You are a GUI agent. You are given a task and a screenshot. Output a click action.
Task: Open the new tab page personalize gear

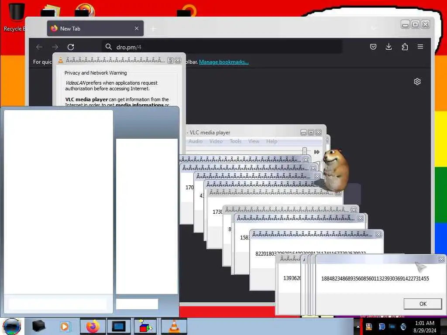(x=417, y=82)
